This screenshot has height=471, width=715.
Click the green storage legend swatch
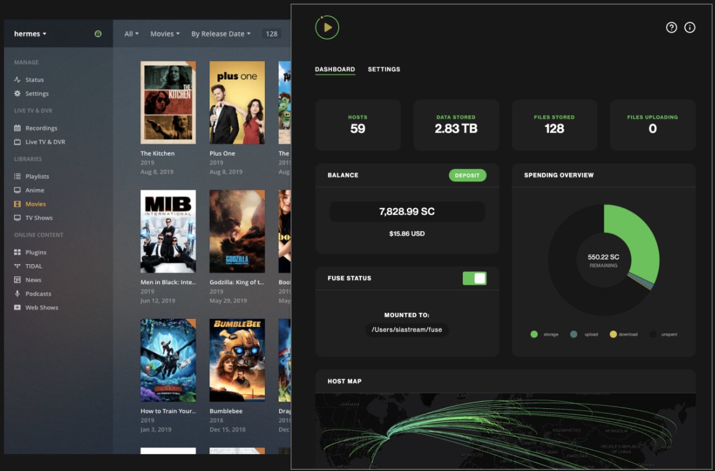point(534,334)
